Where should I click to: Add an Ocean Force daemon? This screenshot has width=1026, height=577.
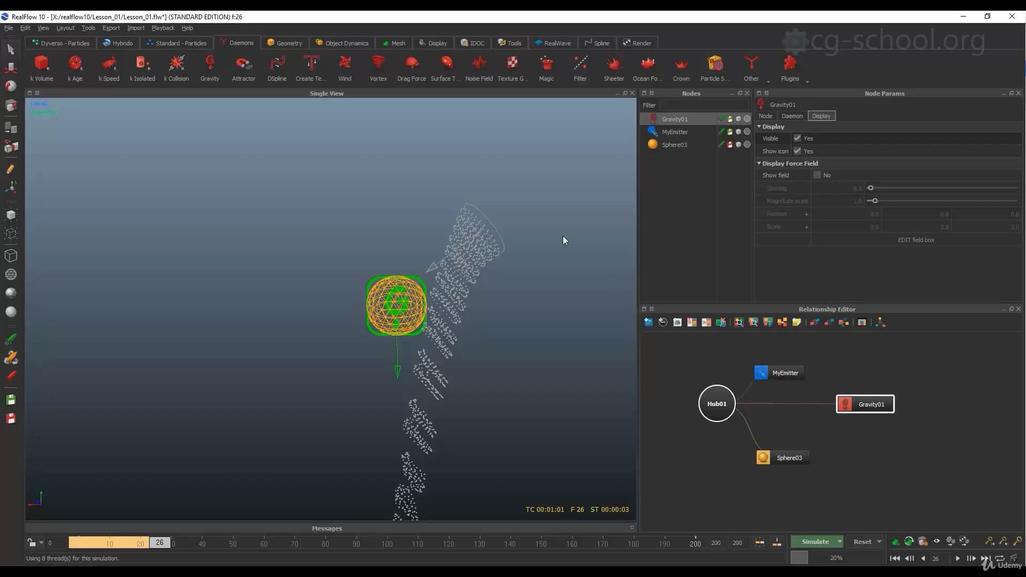[648, 68]
